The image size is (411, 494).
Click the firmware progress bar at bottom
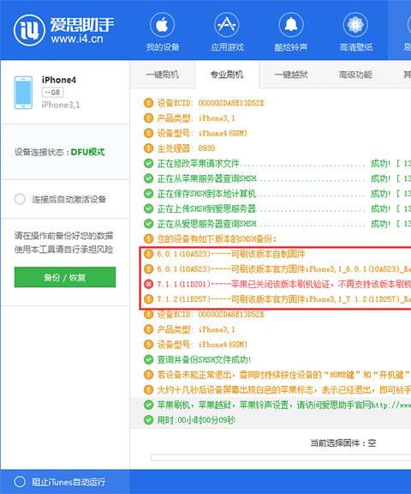(x=281, y=457)
